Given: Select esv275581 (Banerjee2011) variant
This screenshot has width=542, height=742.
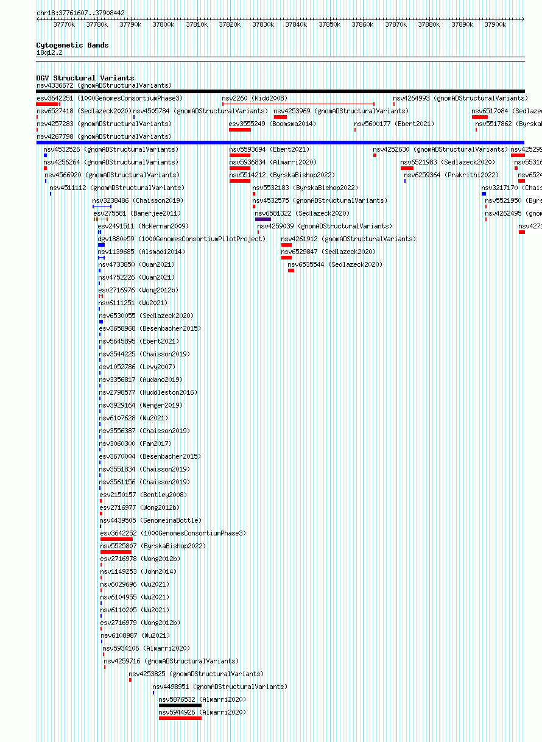Looking at the screenshot, I should click(138, 213).
